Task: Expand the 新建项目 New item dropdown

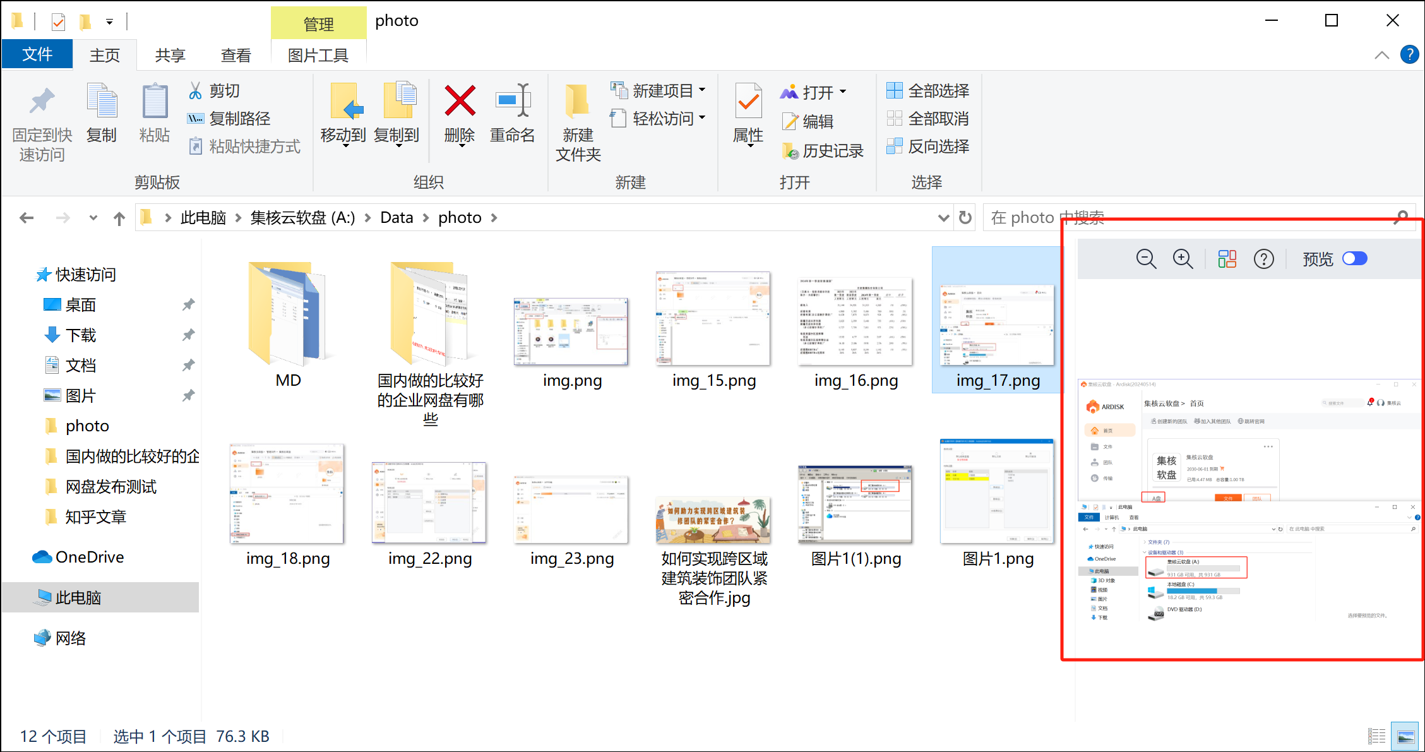Action: click(x=702, y=90)
